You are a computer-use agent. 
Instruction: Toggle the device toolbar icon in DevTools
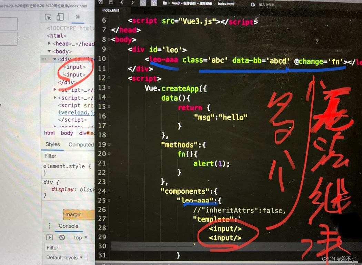click(x=60, y=17)
